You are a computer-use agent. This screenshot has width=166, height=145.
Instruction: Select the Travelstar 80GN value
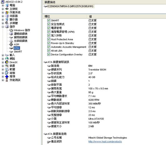pyautogui.click(x=97, y=70)
